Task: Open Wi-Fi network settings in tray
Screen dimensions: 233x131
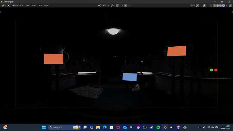Action: click(x=209, y=127)
